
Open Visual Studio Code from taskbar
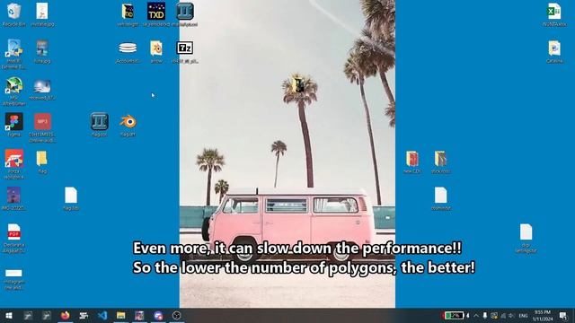[102, 315]
